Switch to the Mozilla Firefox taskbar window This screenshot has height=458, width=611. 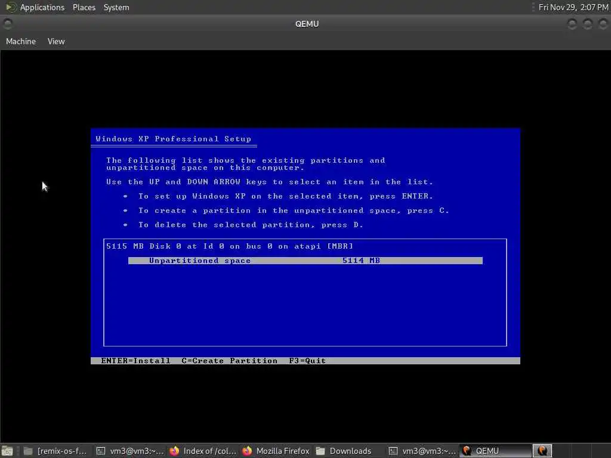coord(276,451)
